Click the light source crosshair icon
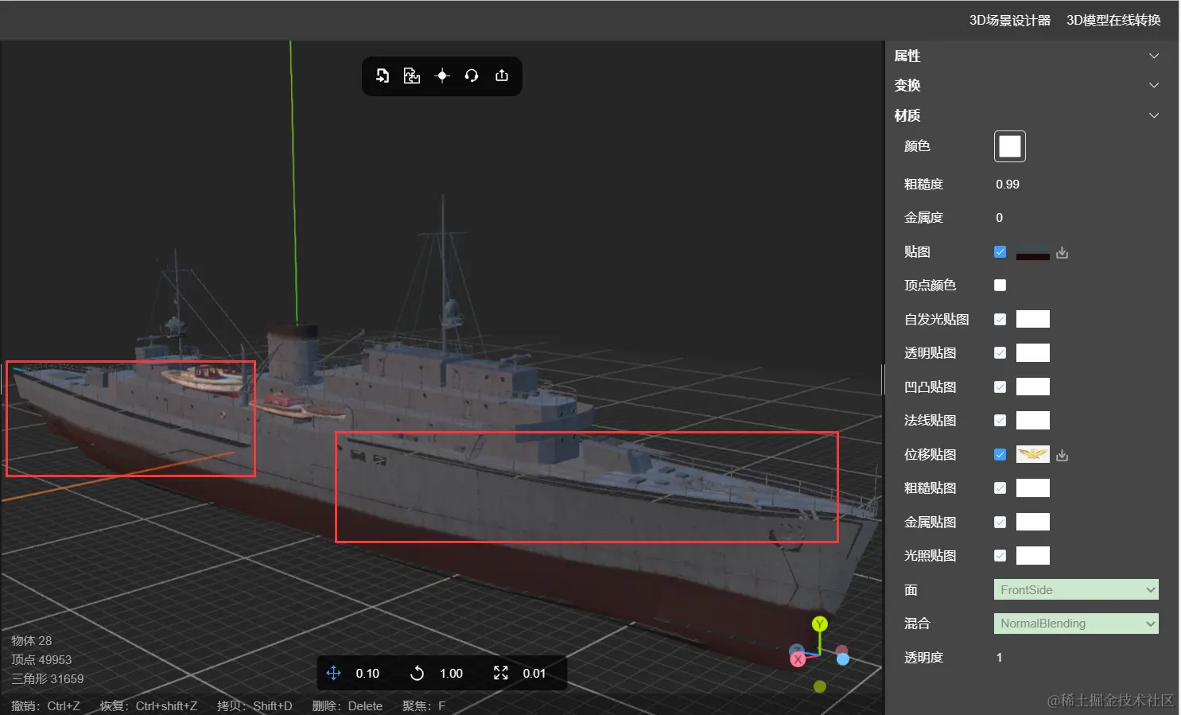The image size is (1181, 715). (x=442, y=76)
